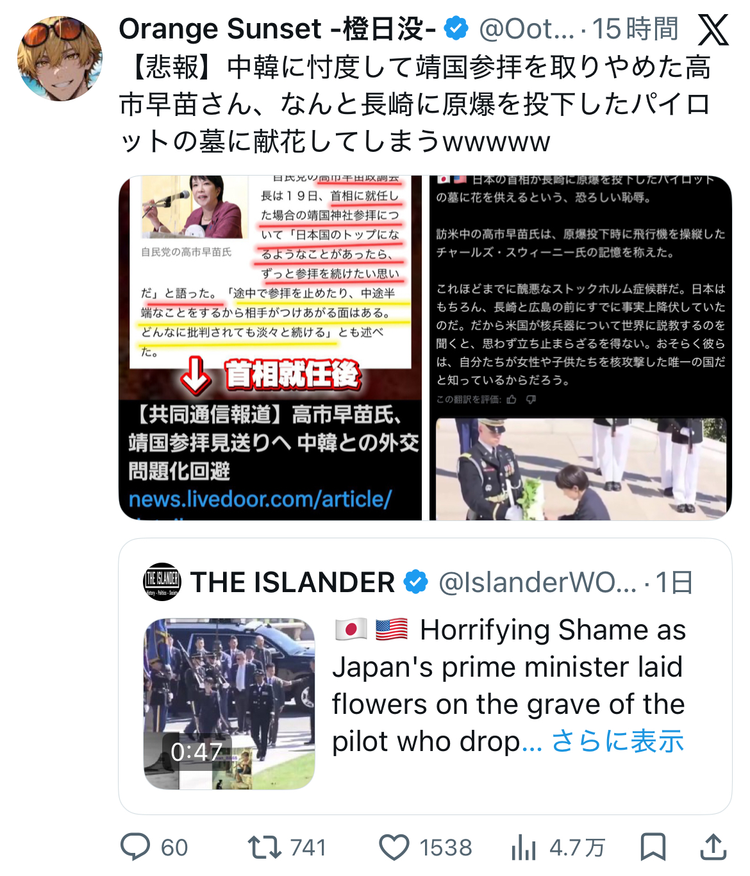Open the share upload icon
Image resolution: width=750 pixels, height=876 pixels.
pyautogui.click(x=713, y=847)
